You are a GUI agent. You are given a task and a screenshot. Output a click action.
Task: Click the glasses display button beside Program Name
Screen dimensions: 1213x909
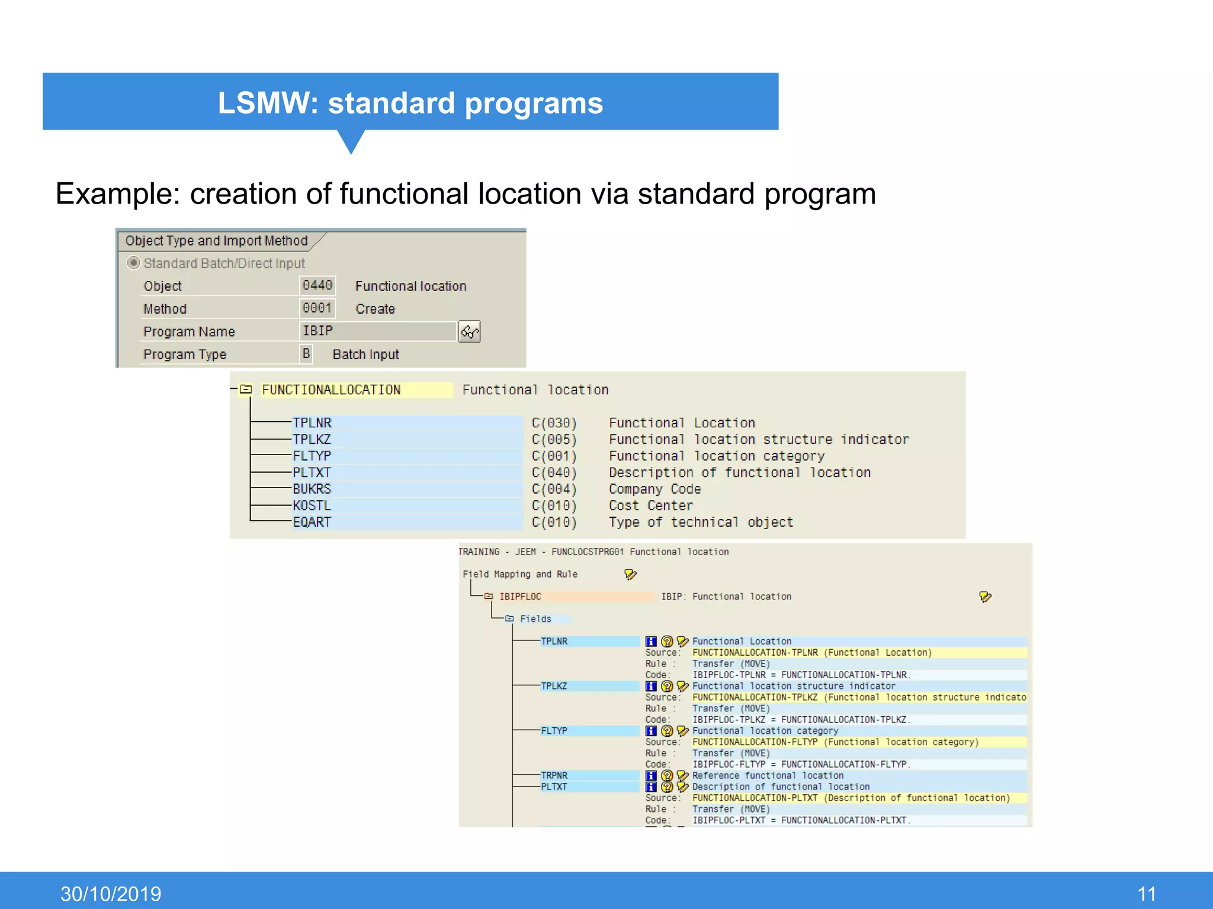coord(470,332)
